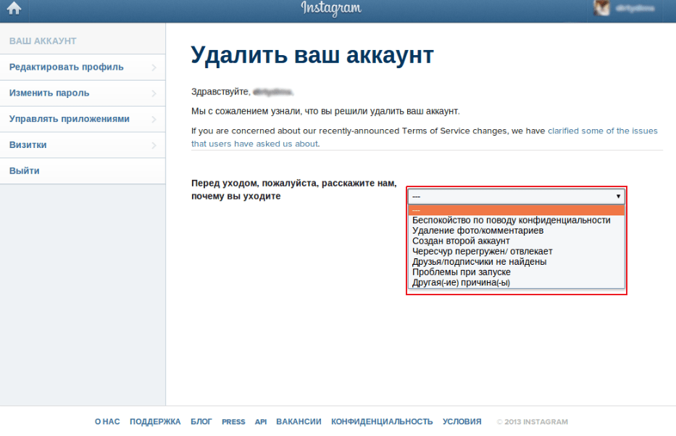Viewport: 676px width, 436px height.
Task: Open ПОДДЕРЖКА footer link
Action: (x=155, y=421)
